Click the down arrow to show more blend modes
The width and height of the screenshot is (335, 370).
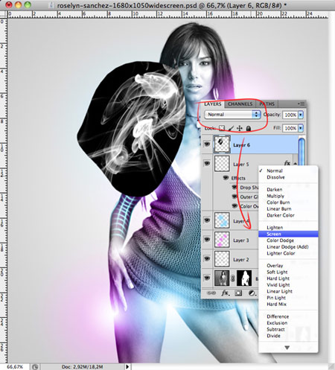tap(287, 348)
